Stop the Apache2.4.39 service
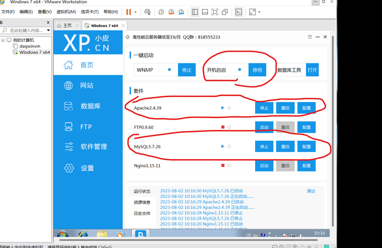This screenshot has width=382, height=248. point(264,108)
